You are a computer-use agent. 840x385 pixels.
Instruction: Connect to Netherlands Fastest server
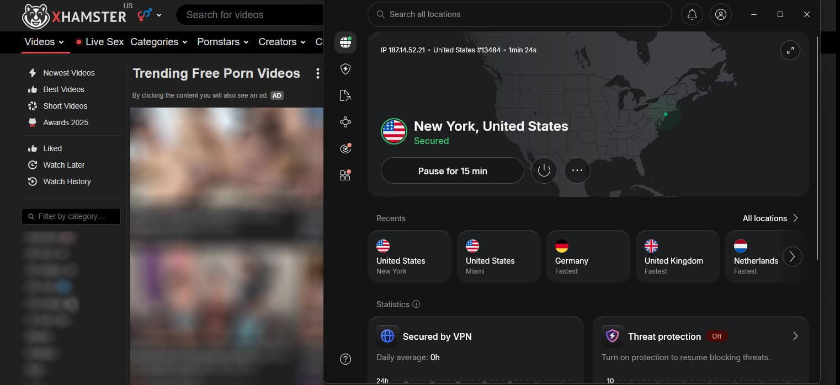(x=757, y=257)
